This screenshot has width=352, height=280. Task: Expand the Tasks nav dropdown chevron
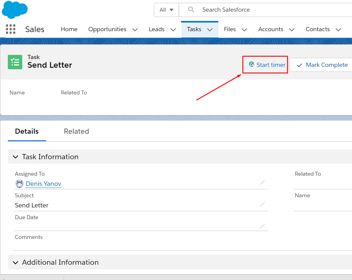click(x=210, y=30)
